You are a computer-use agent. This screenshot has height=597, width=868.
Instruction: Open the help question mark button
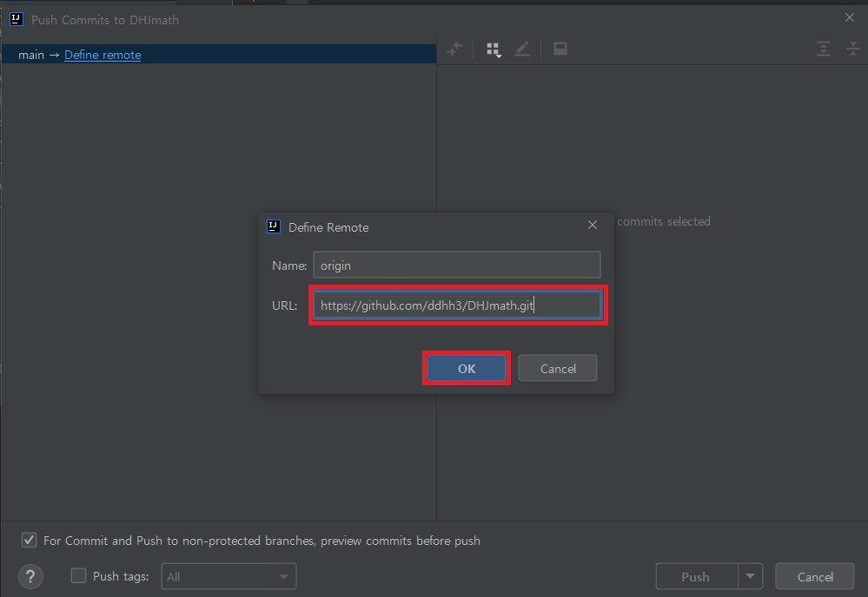[x=30, y=576]
